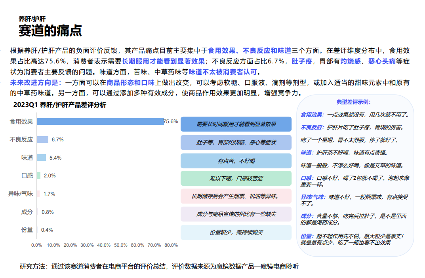Select the 难以下咽，口感较苦涩 green card

pyautogui.click(x=236, y=178)
